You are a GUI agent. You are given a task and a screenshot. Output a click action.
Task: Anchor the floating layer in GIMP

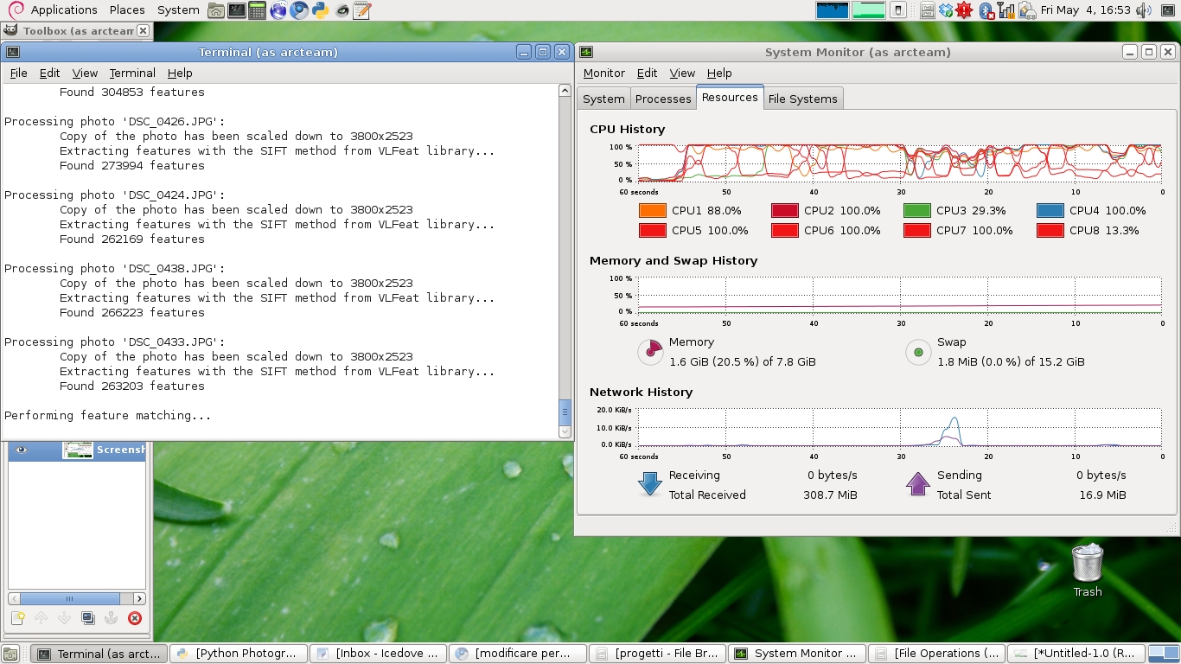(111, 617)
